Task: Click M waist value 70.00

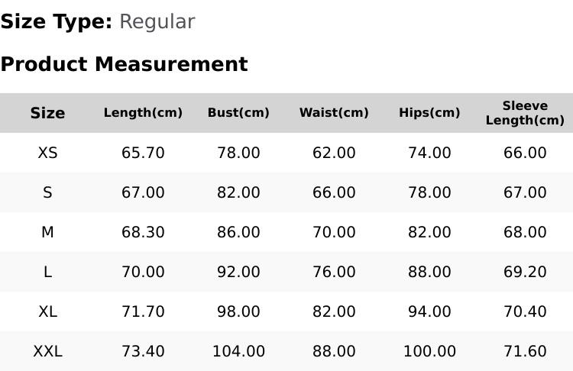Action: (334, 232)
